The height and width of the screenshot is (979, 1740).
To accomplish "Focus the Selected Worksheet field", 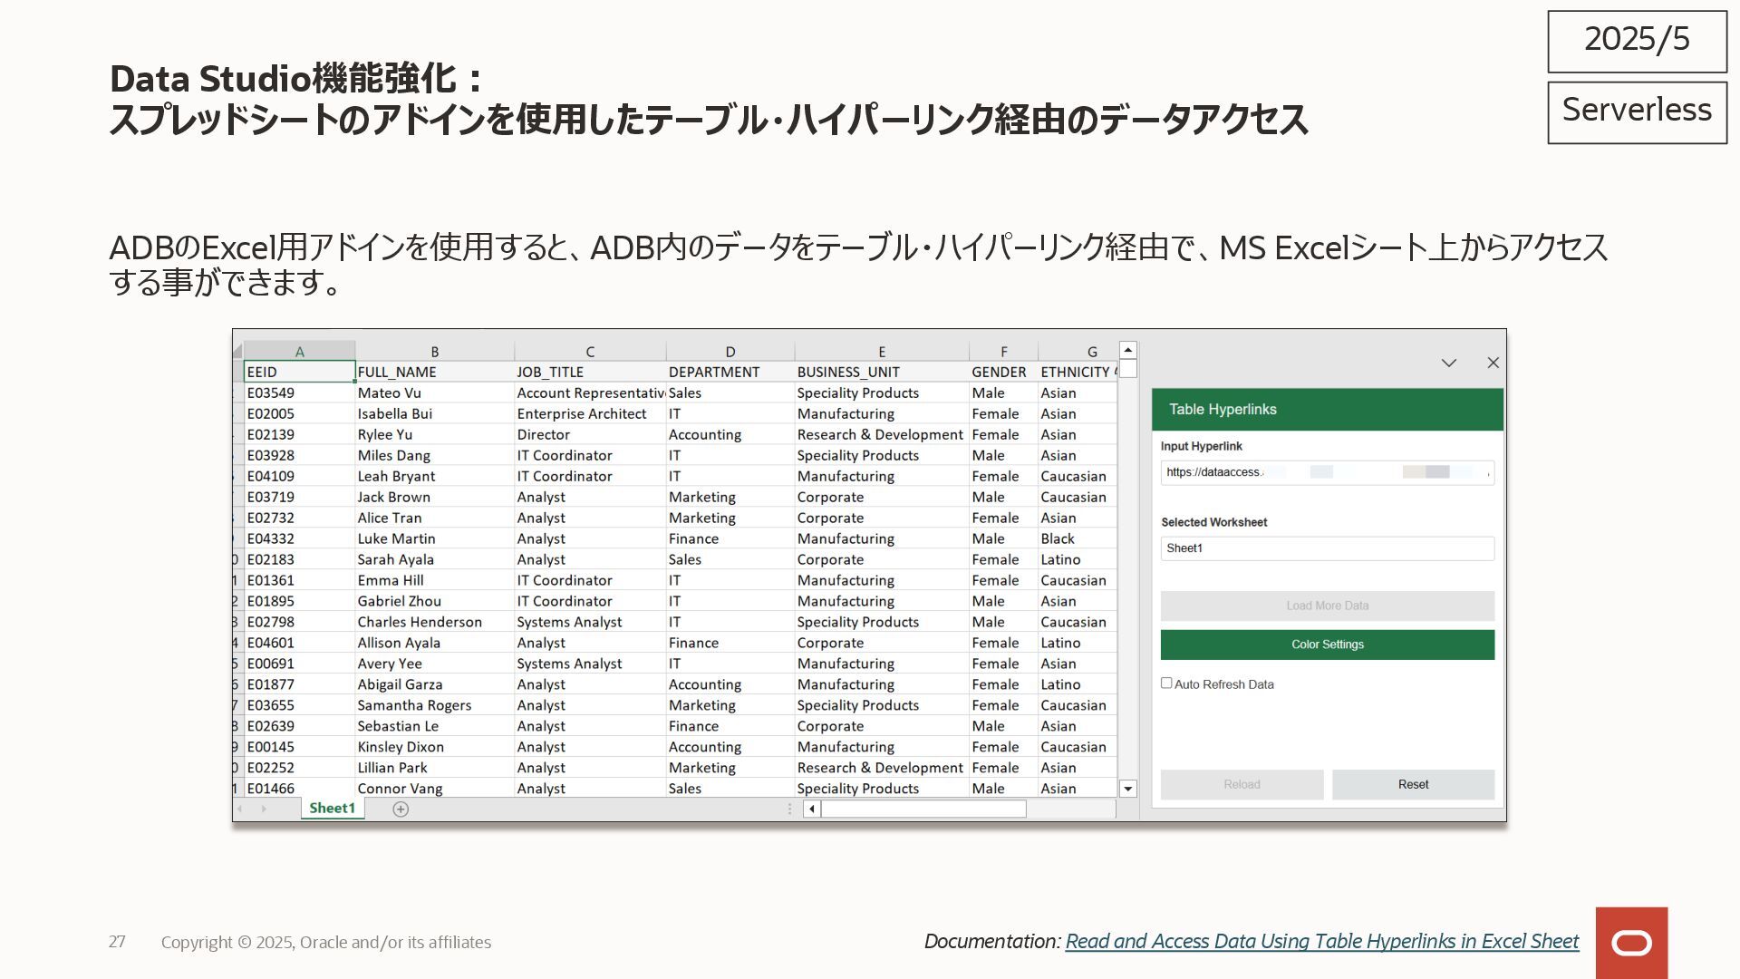I will pos(1327,548).
